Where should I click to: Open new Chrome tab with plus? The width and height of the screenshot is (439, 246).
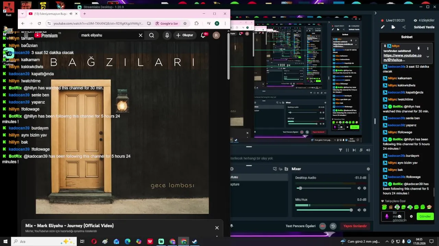pyautogui.click(x=84, y=14)
